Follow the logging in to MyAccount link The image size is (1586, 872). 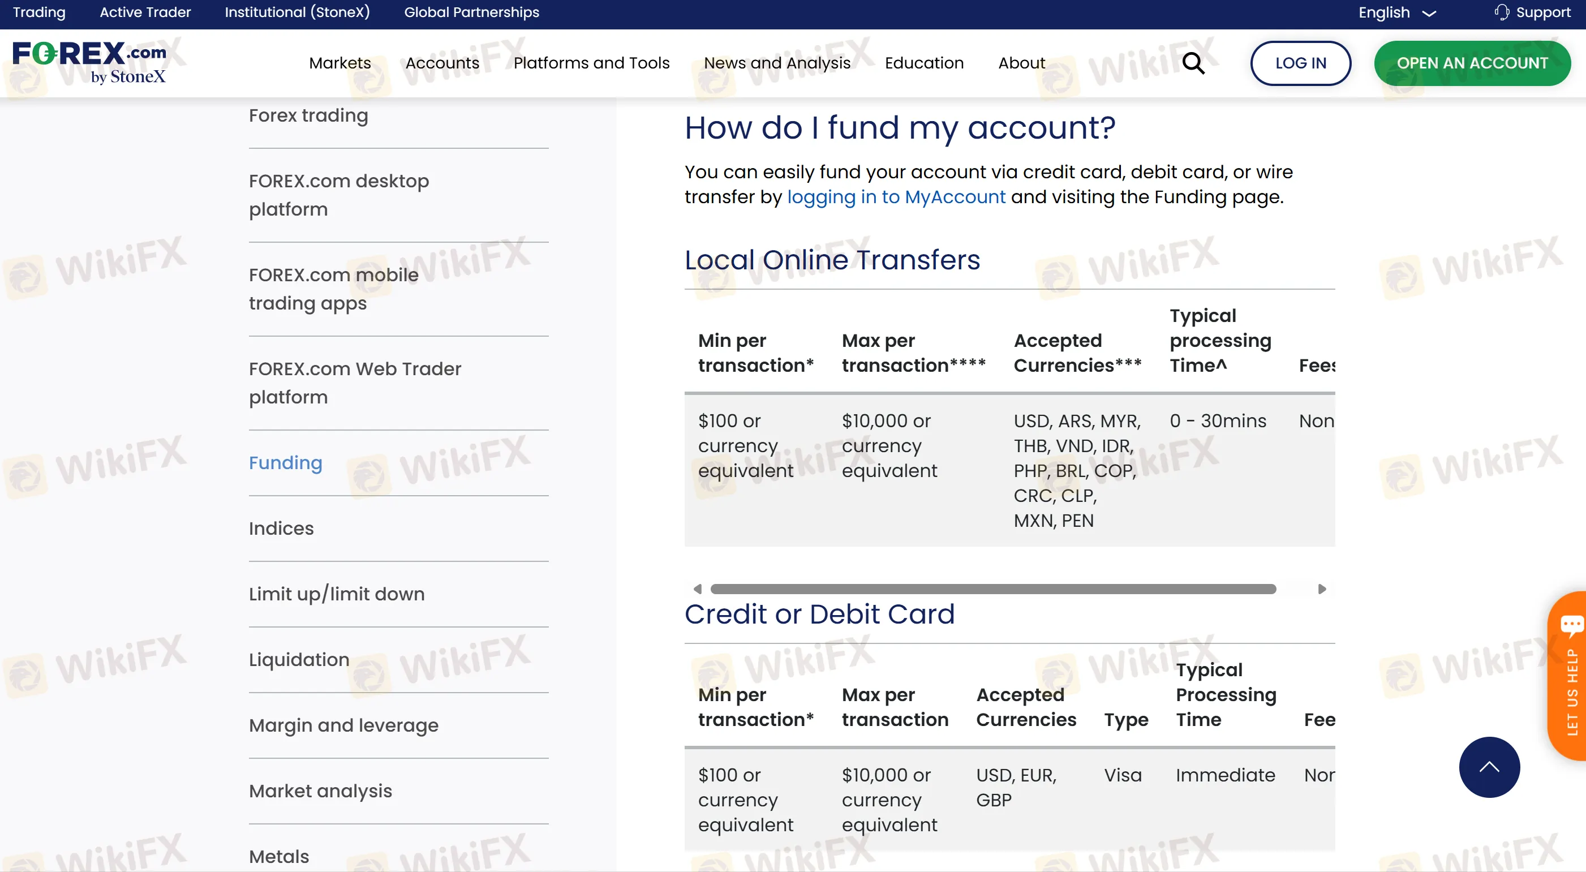pos(896,197)
